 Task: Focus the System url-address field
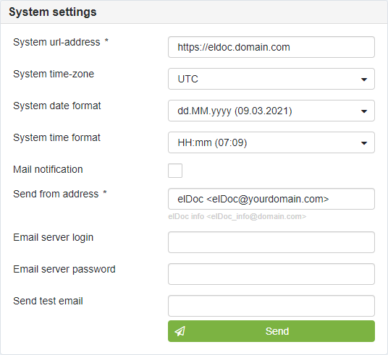click(x=271, y=47)
